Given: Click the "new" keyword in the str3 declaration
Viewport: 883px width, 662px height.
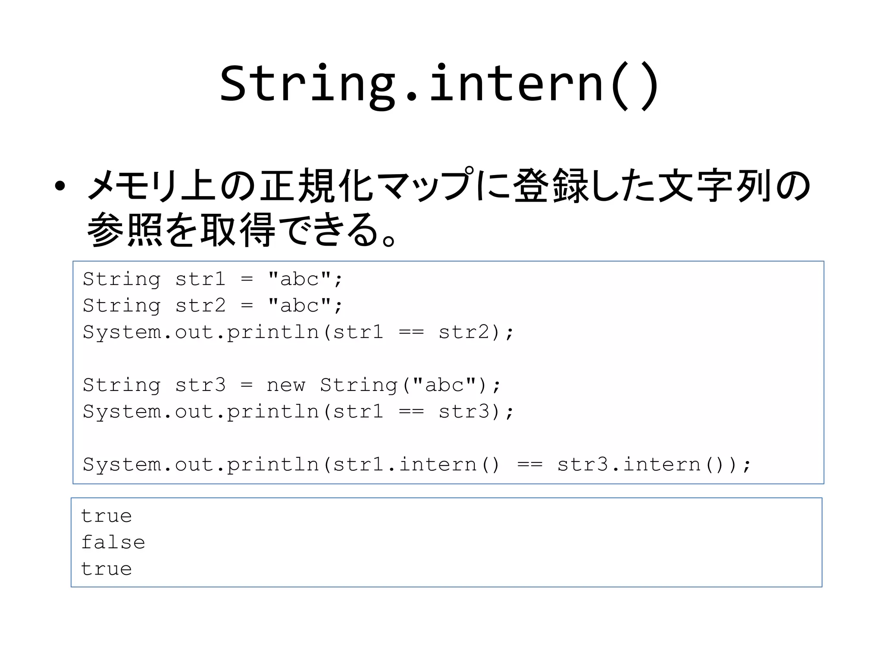Looking at the screenshot, I should 285,385.
